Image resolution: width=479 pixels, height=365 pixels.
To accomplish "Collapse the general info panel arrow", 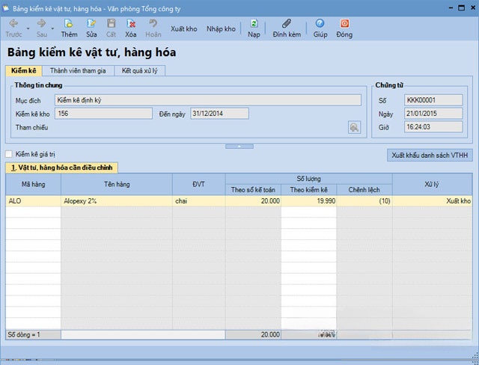I will point(239,147).
